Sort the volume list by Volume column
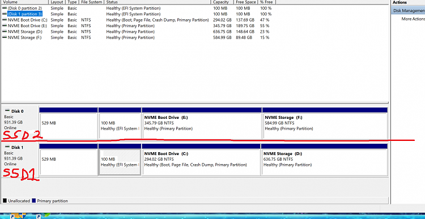 click(x=25, y=2)
